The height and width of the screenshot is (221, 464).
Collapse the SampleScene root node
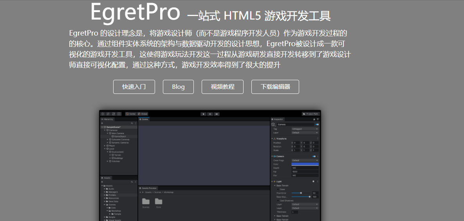click(102, 127)
